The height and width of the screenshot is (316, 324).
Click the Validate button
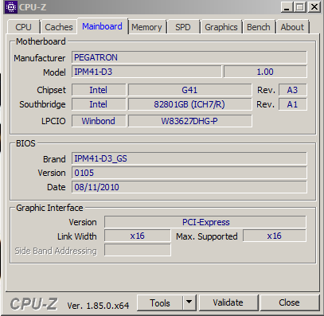tap(228, 302)
